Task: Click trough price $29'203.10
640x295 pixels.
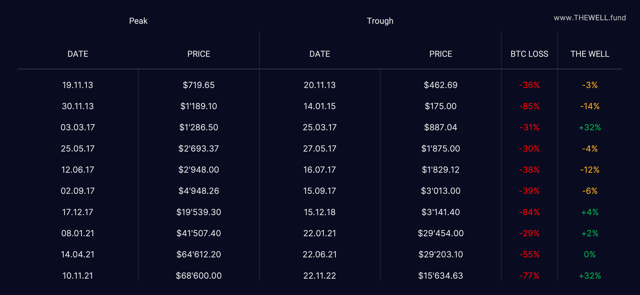Action: (440, 254)
